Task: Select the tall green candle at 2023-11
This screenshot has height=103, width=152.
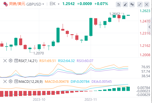Action: point(91,27)
